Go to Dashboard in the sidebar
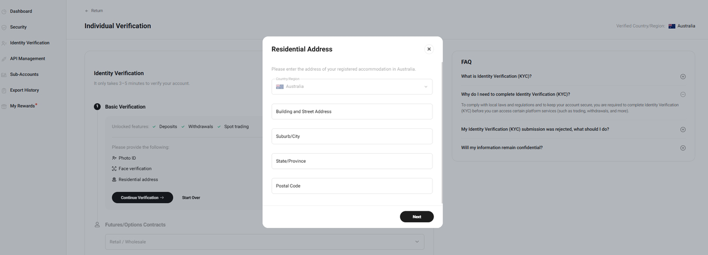 pos(20,11)
